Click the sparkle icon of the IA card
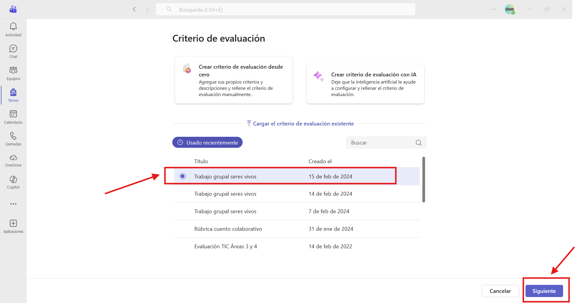The width and height of the screenshot is (575, 303). click(x=319, y=76)
